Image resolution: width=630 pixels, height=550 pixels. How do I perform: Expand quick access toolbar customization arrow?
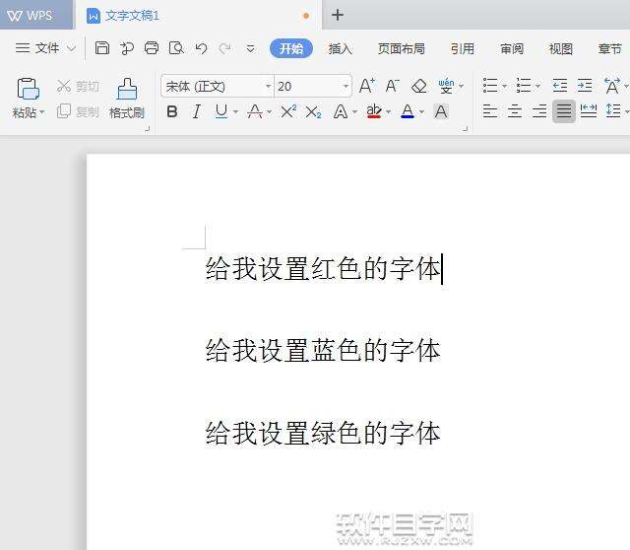[x=250, y=49]
